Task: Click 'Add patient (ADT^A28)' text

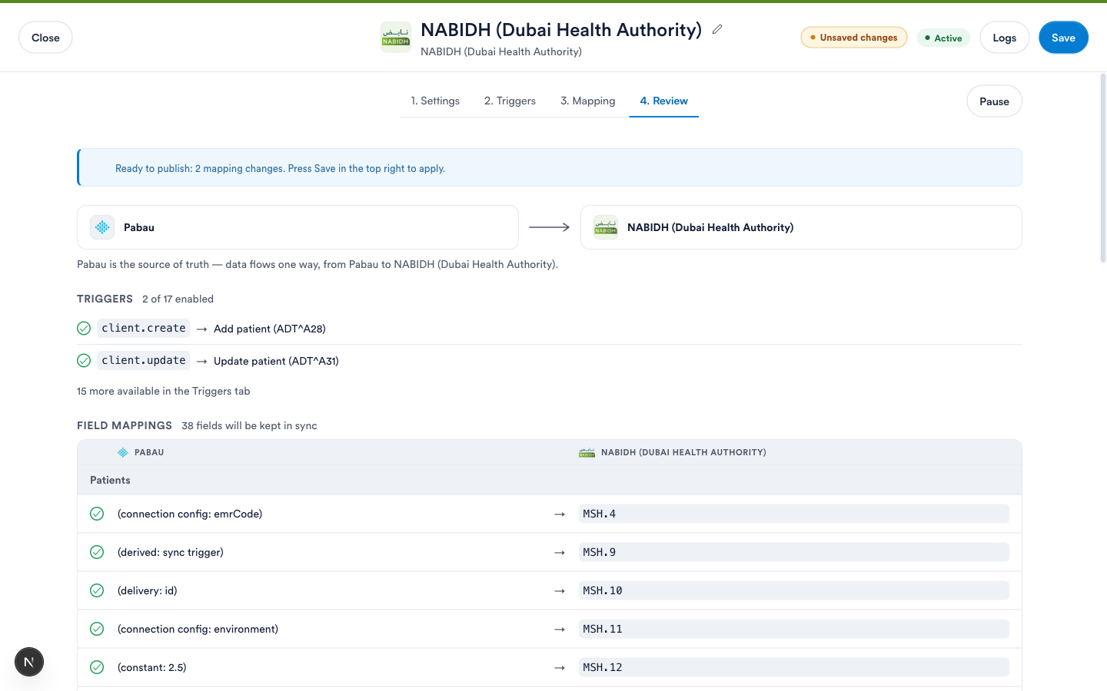Action: click(x=270, y=329)
